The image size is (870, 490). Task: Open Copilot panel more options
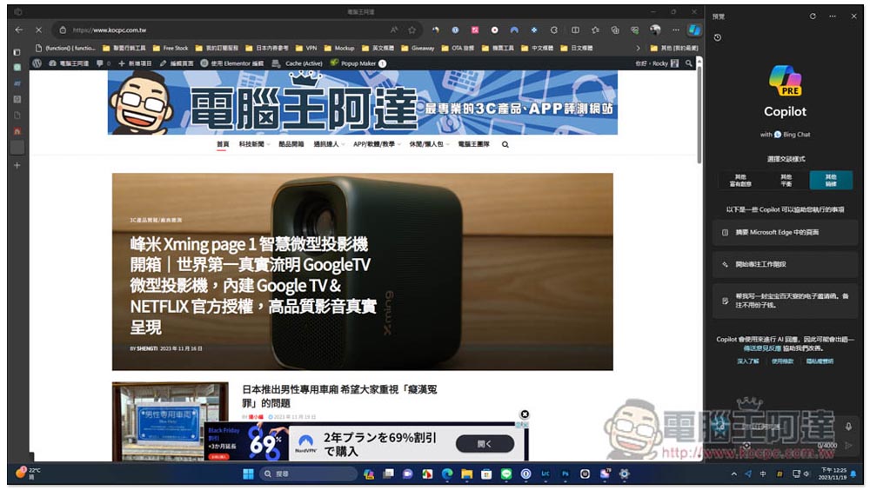(833, 17)
